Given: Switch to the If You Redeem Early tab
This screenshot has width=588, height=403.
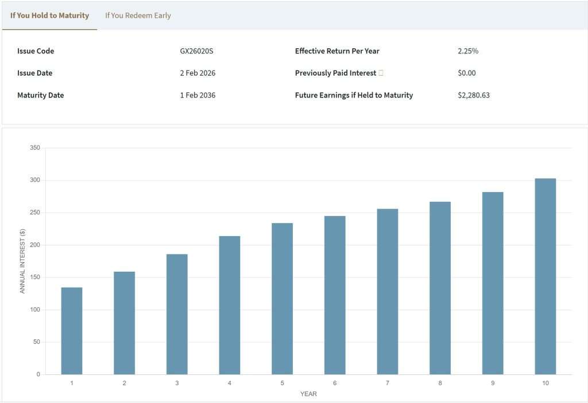Looking at the screenshot, I should click(x=137, y=15).
